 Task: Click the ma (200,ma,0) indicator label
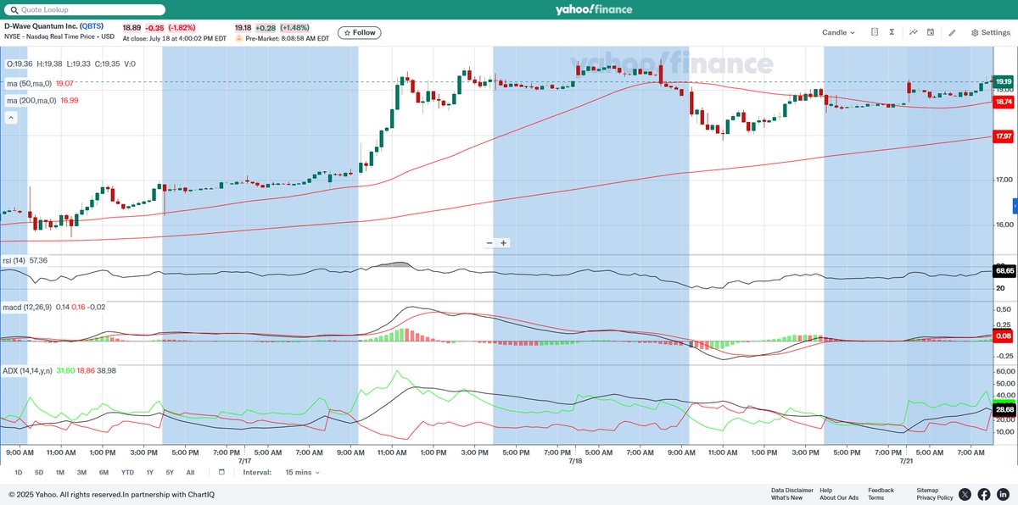tap(31, 100)
